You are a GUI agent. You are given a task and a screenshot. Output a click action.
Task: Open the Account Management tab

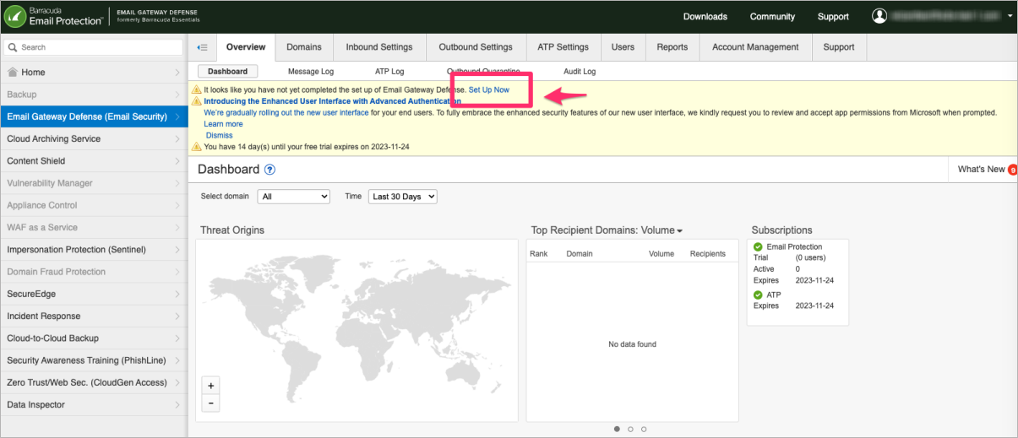(755, 47)
